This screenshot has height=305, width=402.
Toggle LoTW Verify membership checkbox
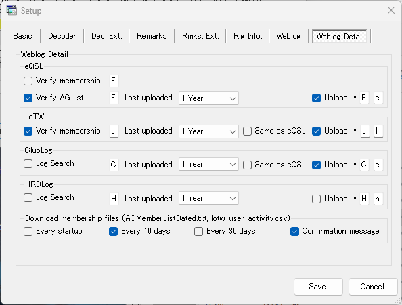[28, 131]
